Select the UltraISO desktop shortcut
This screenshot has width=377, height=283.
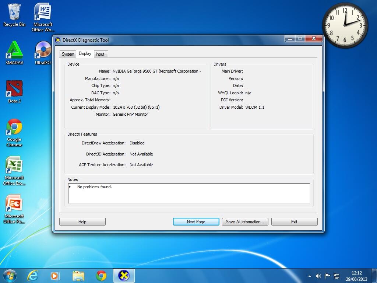pyautogui.click(x=43, y=53)
